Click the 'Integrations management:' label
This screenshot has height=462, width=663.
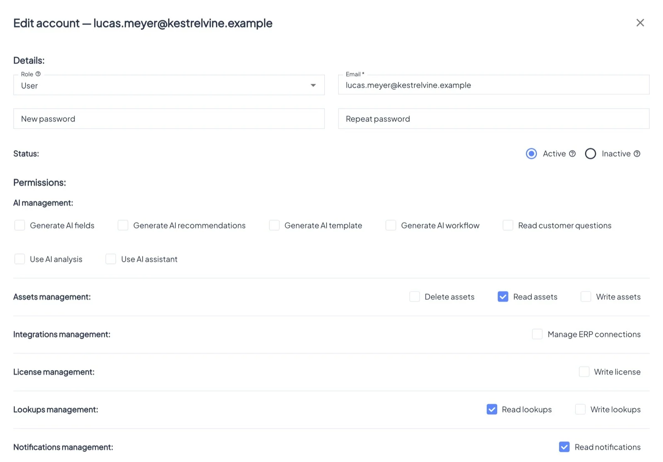pyautogui.click(x=62, y=334)
